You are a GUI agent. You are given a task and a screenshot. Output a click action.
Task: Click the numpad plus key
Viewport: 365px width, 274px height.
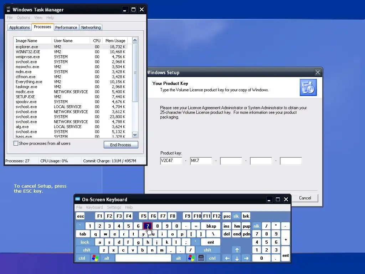[286, 238]
